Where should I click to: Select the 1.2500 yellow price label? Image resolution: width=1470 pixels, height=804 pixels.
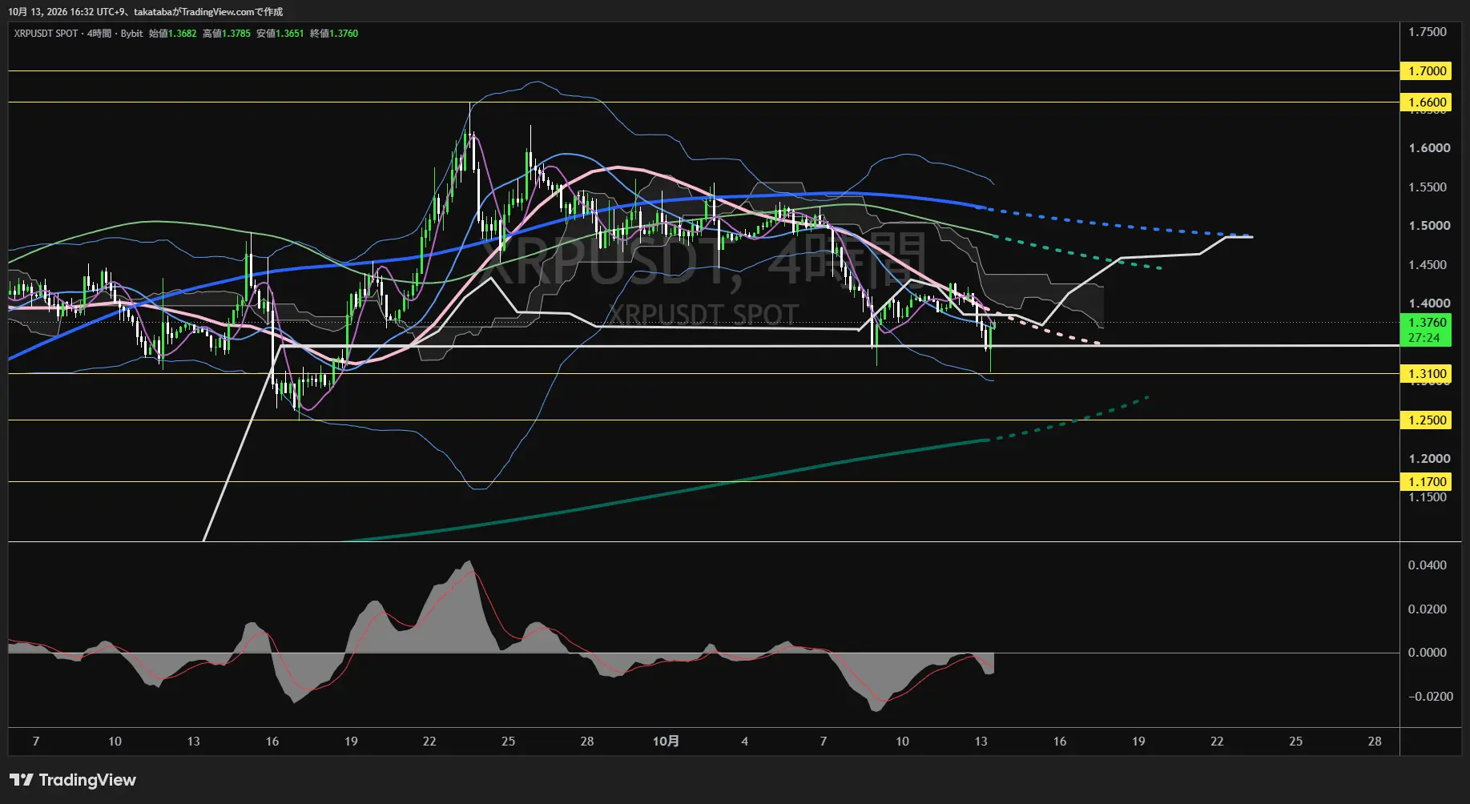1426,420
